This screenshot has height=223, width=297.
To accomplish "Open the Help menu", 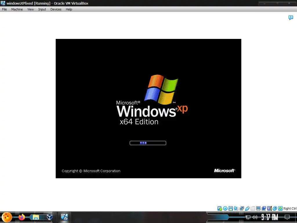I will pos(69,9).
